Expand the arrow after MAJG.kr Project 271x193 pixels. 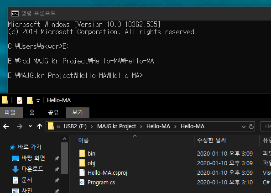click(x=141, y=127)
